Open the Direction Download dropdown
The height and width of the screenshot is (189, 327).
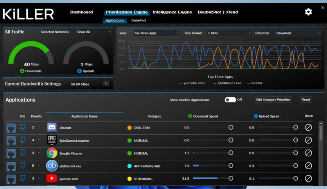[x=298, y=33]
